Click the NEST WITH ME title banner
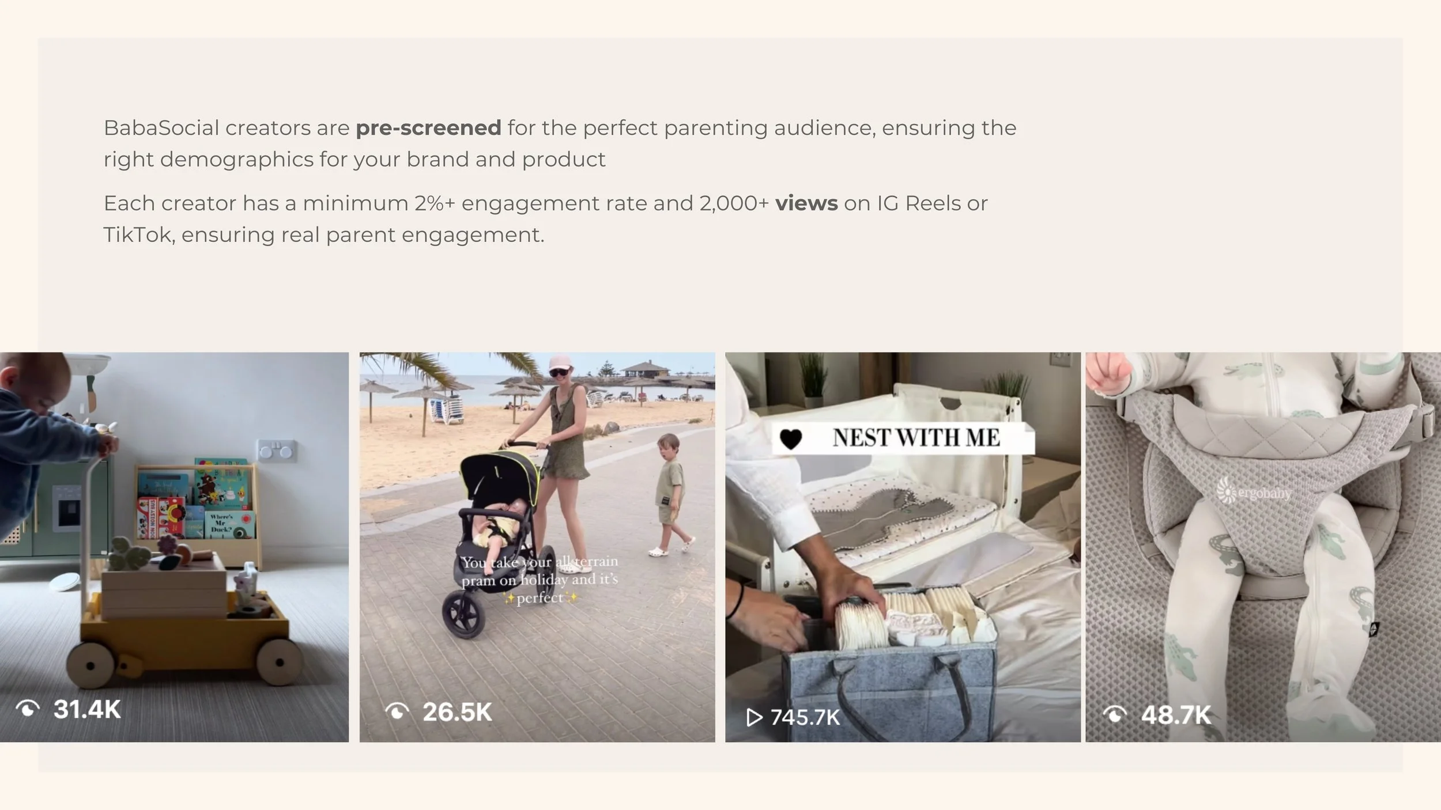Screen dimensions: 1441x810 coord(903,438)
